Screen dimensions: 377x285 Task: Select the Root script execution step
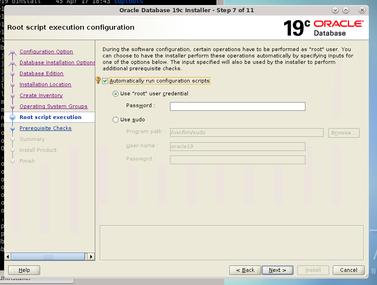click(x=51, y=117)
